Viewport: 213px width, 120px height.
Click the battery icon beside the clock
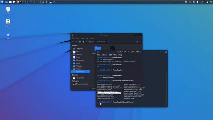point(198,2)
